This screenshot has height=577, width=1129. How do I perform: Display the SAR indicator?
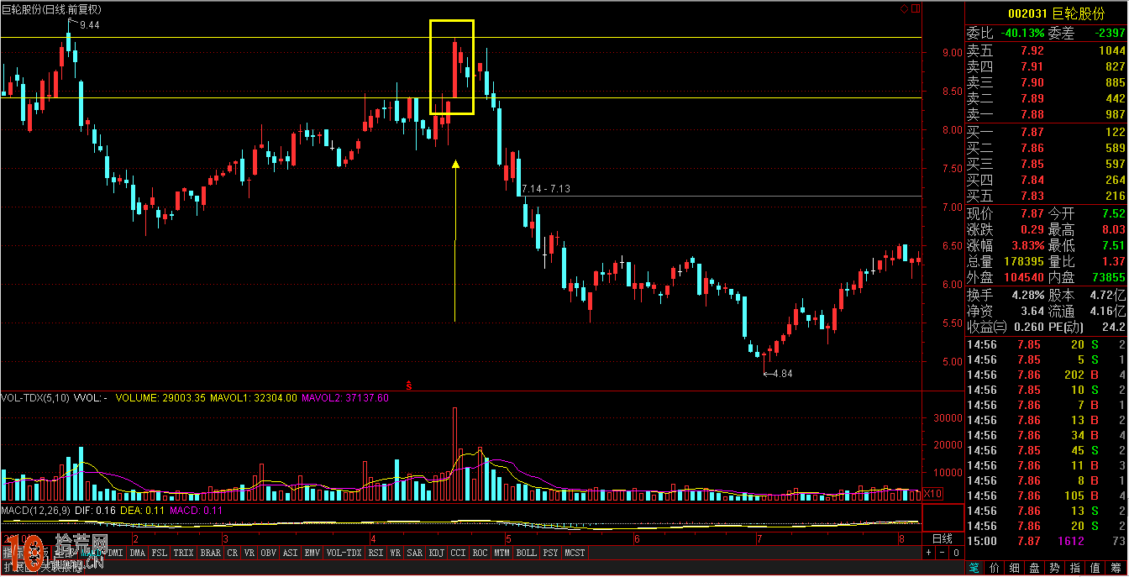415,553
